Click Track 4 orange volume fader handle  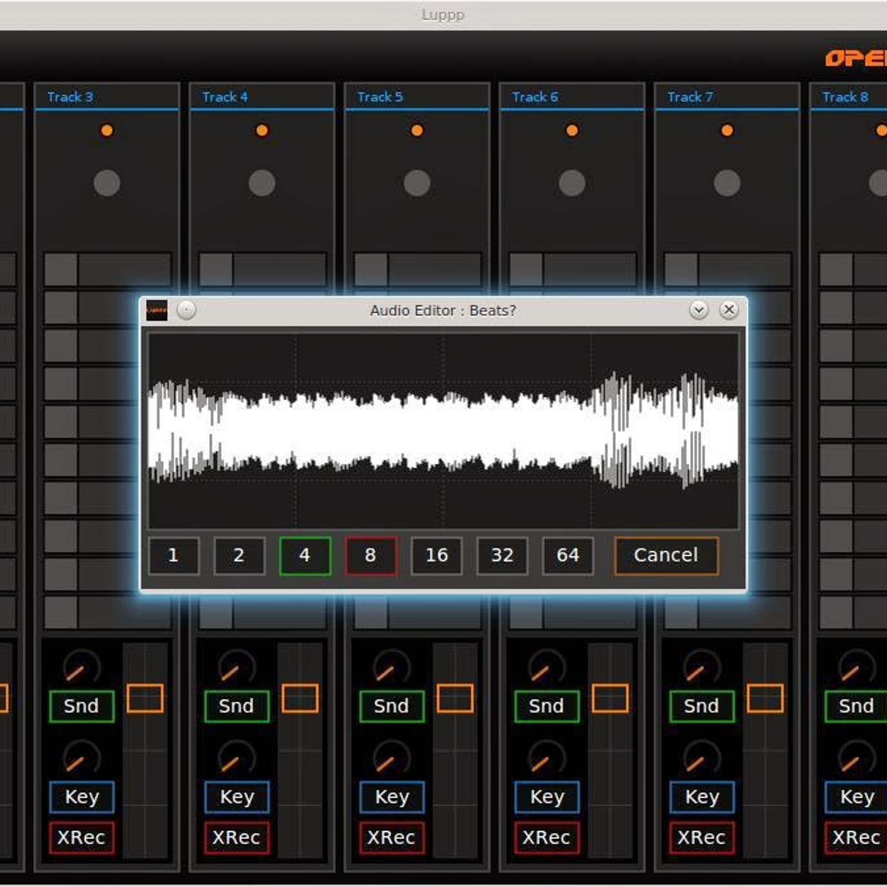(300, 698)
